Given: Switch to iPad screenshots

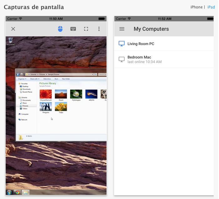Looking at the screenshot, I should (x=211, y=7).
